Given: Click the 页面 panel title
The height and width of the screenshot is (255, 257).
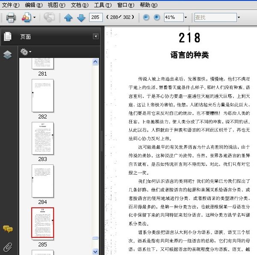Looking at the screenshot, I should [26, 36].
